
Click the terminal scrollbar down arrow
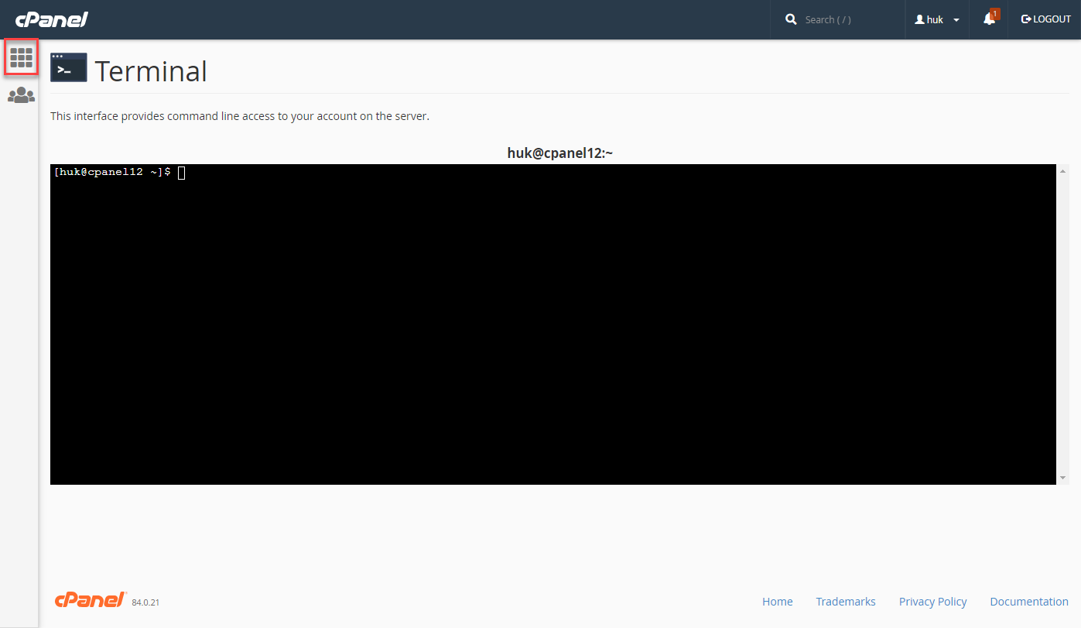point(1063,478)
